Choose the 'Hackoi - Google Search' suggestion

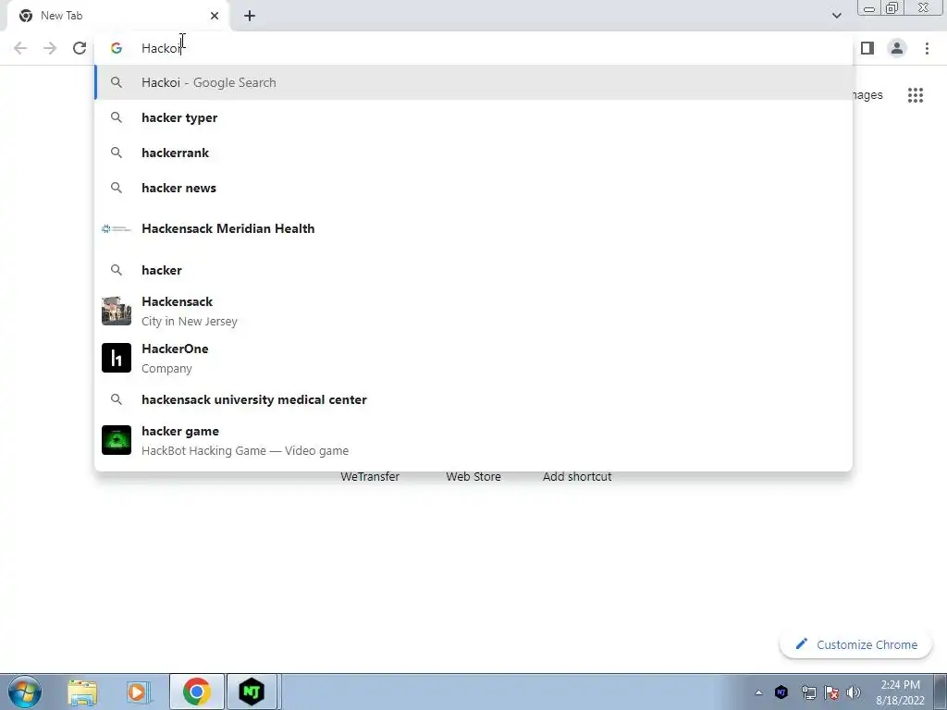473,82
